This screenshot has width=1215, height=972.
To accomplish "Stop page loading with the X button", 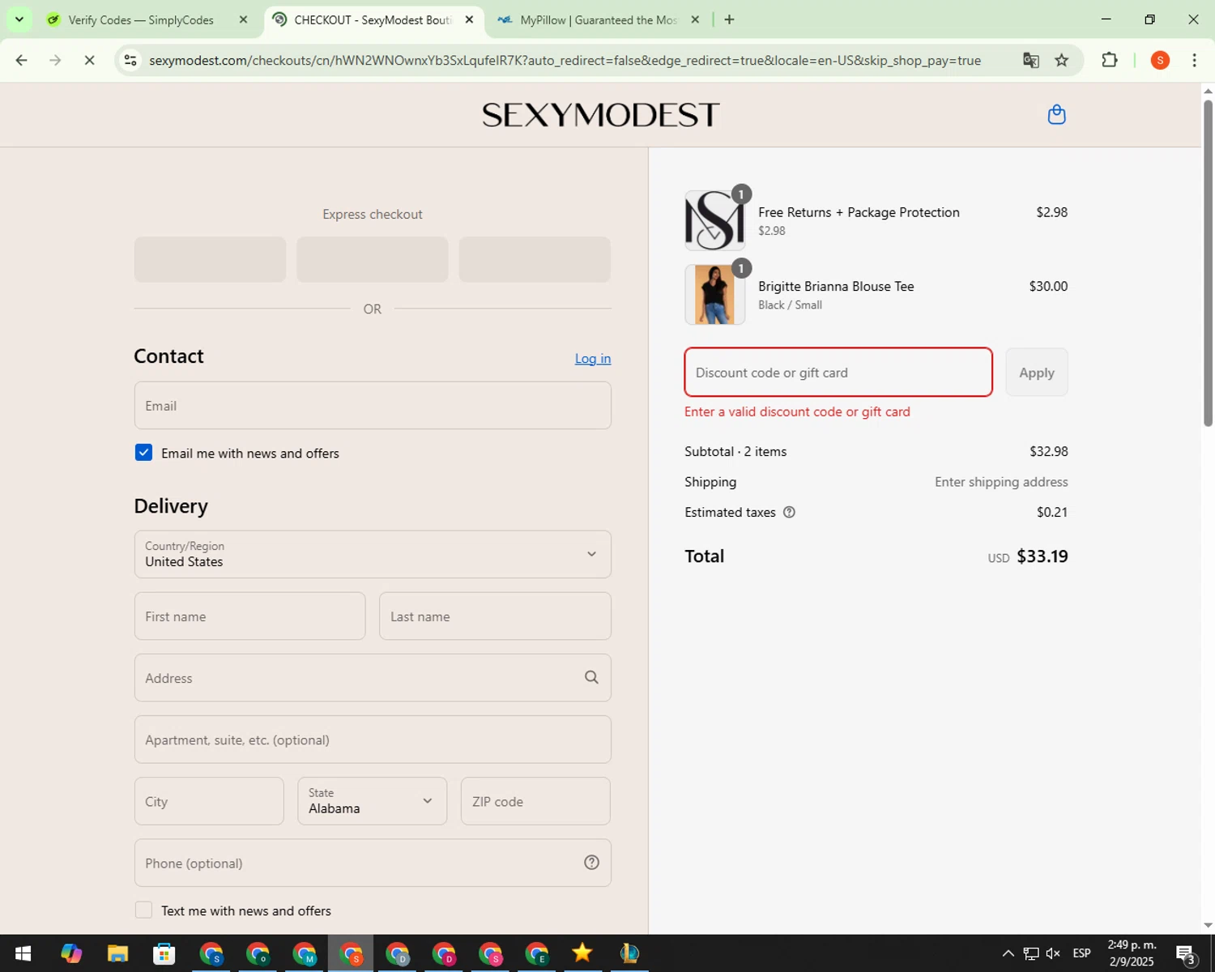I will point(89,60).
